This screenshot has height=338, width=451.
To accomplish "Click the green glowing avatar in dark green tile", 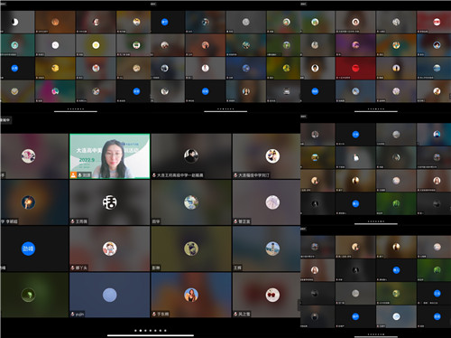I will (28, 295).
